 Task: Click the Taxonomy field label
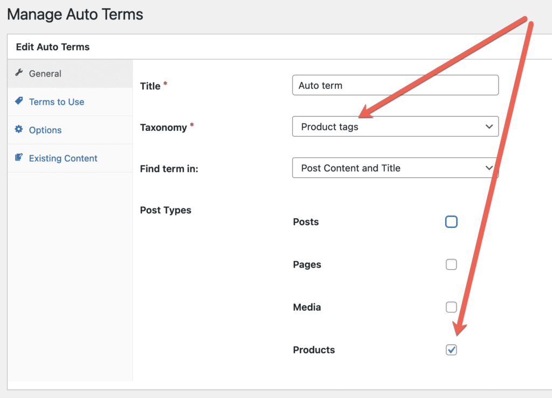tap(163, 127)
